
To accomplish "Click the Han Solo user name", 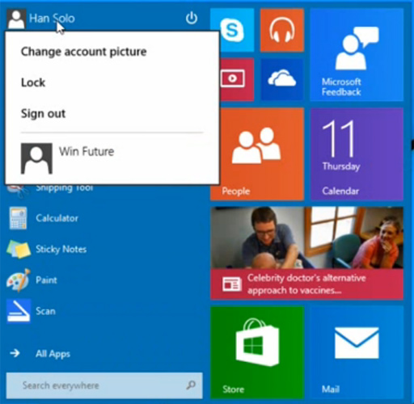I will tap(52, 19).
